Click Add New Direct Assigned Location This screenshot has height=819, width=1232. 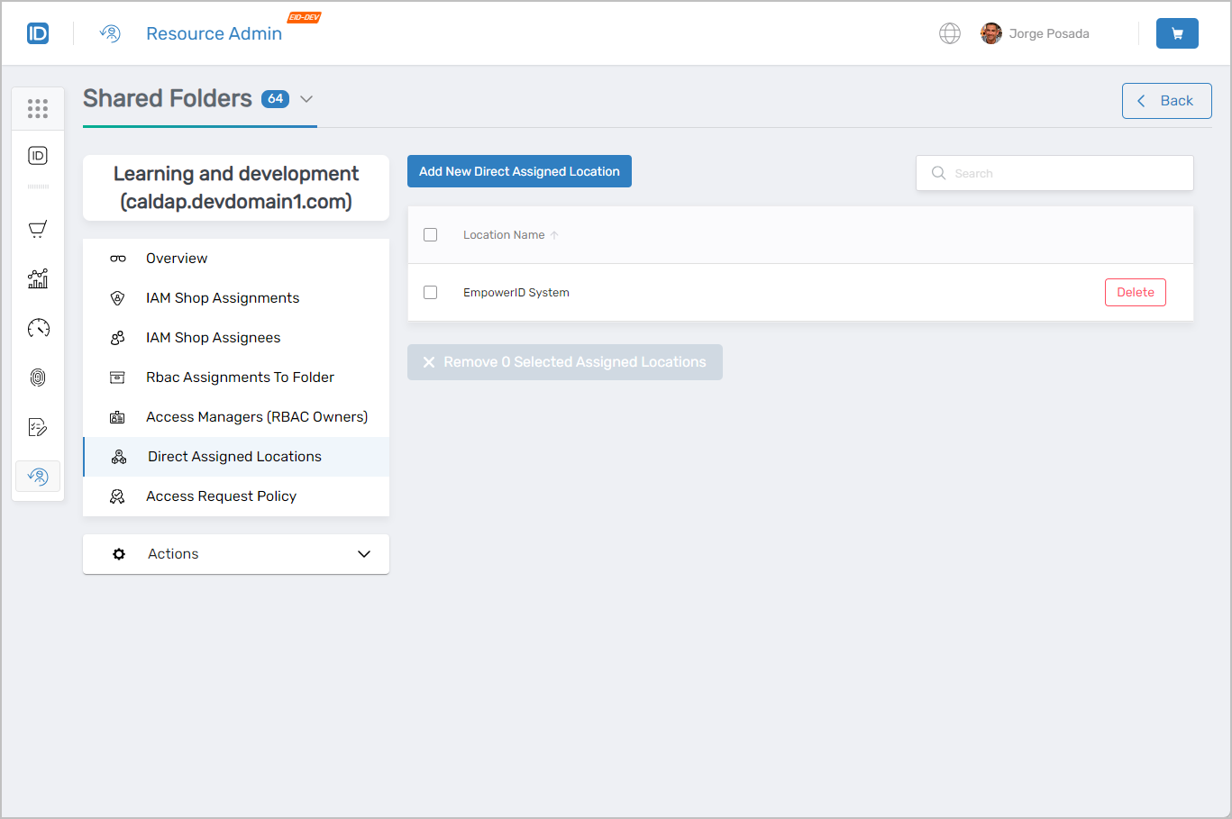[x=519, y=171]
